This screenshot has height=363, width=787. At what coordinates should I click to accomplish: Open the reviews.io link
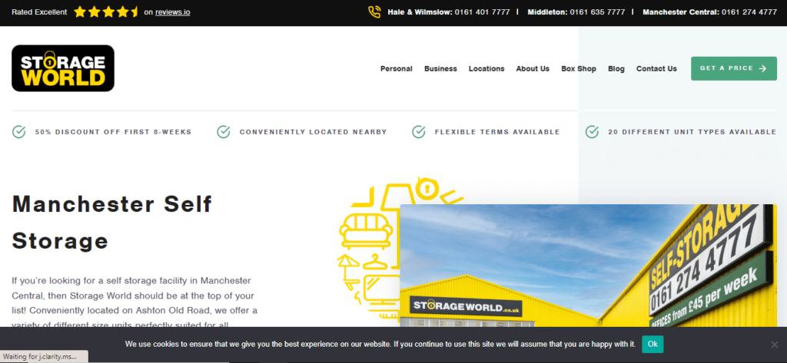173,12
